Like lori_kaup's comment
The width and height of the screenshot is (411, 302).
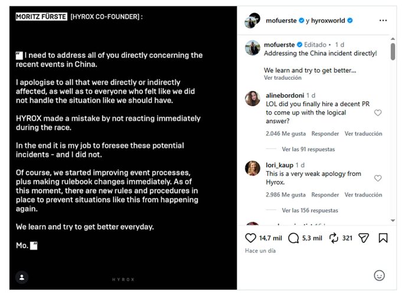[x=378, y=178]
